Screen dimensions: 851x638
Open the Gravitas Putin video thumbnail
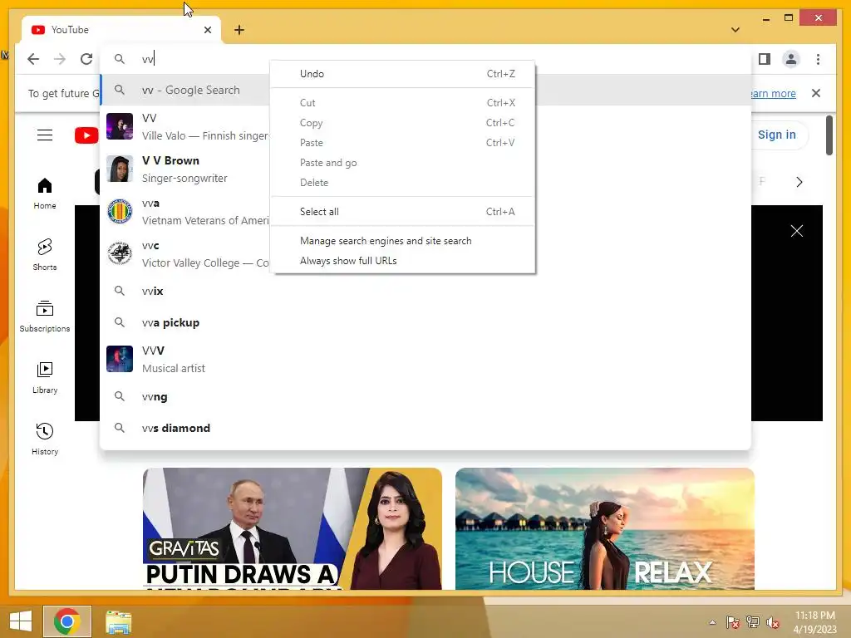pyautogui.click(x=292, y=529)
